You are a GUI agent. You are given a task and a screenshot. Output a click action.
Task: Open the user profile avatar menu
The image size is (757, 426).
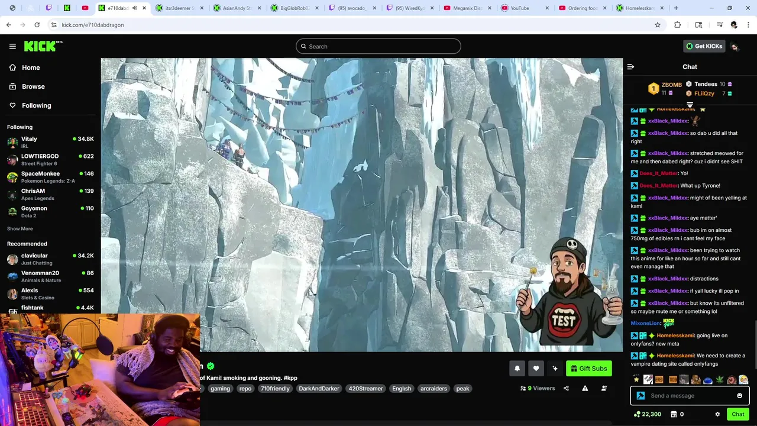[x=735, y=46]
